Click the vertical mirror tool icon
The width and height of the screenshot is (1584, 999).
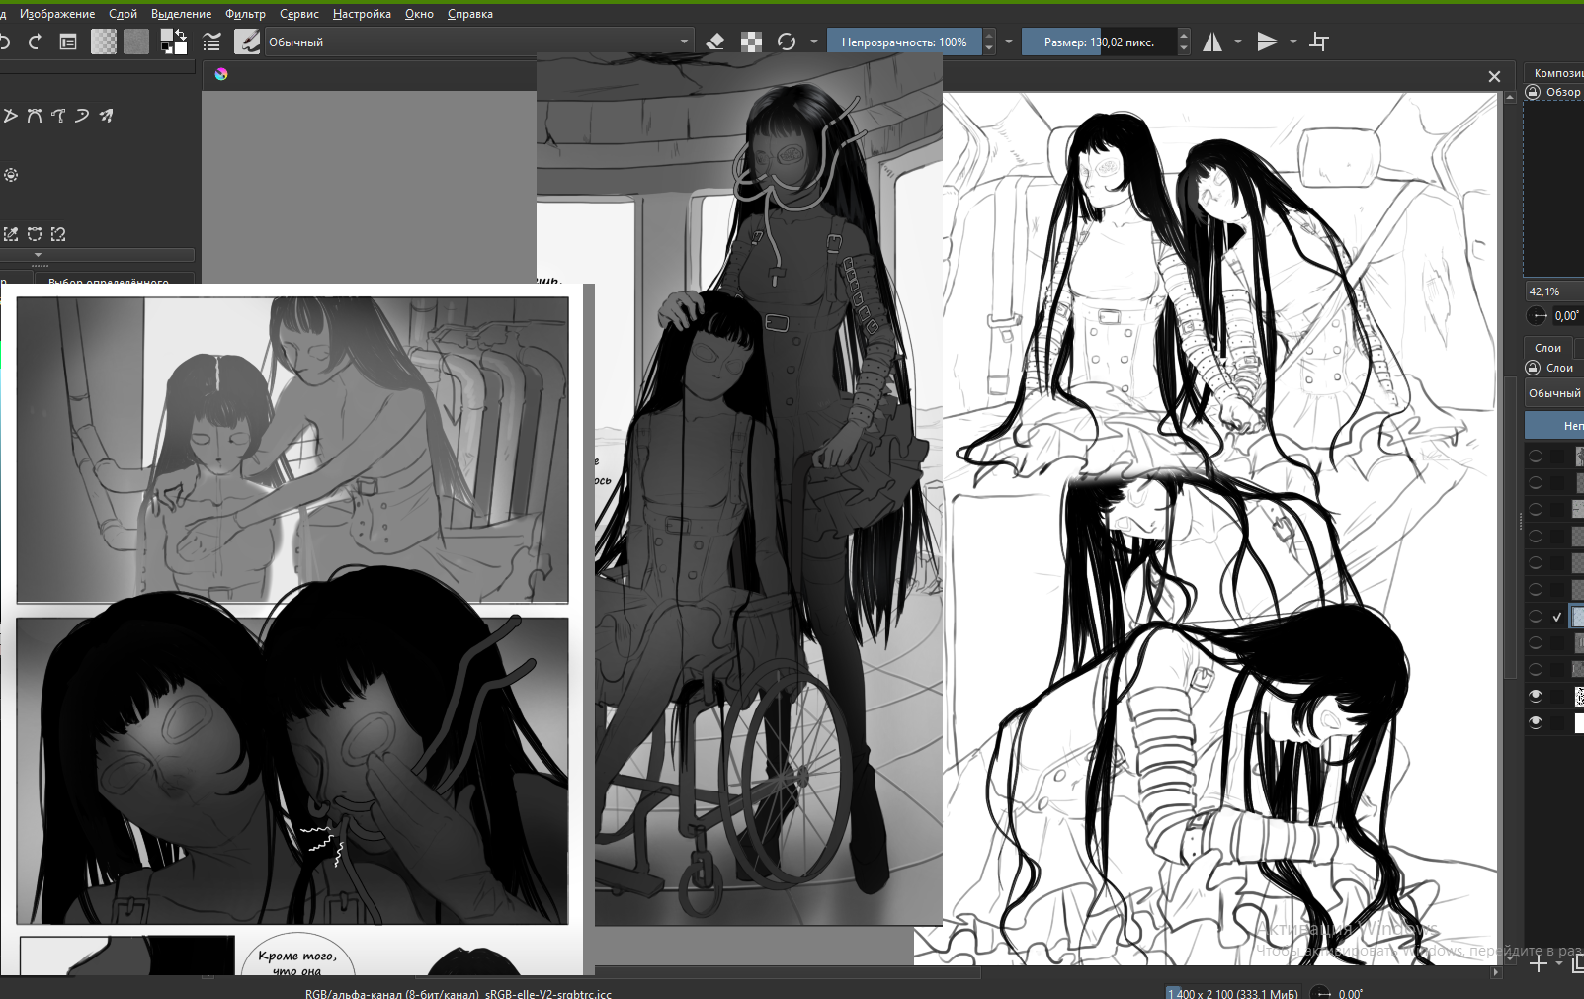coord(1267,42)
